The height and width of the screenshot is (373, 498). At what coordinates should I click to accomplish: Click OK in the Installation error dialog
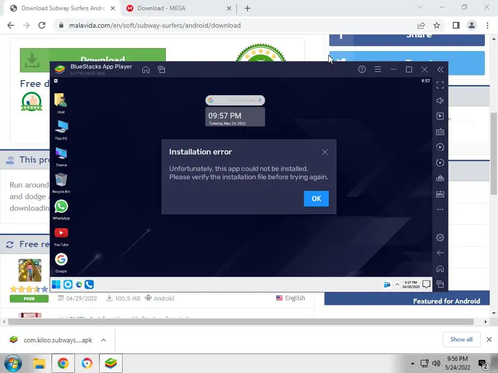[316, 199]
